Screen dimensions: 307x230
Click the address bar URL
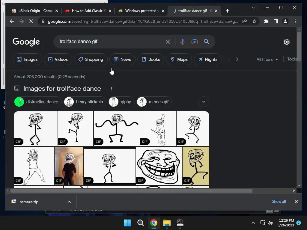point(143,21)
